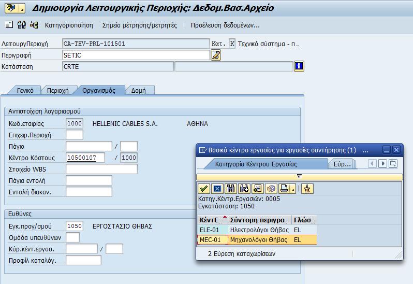The image size is (413, 284).
Task: Click the Γλώσ column header
Action: (304, 220)
